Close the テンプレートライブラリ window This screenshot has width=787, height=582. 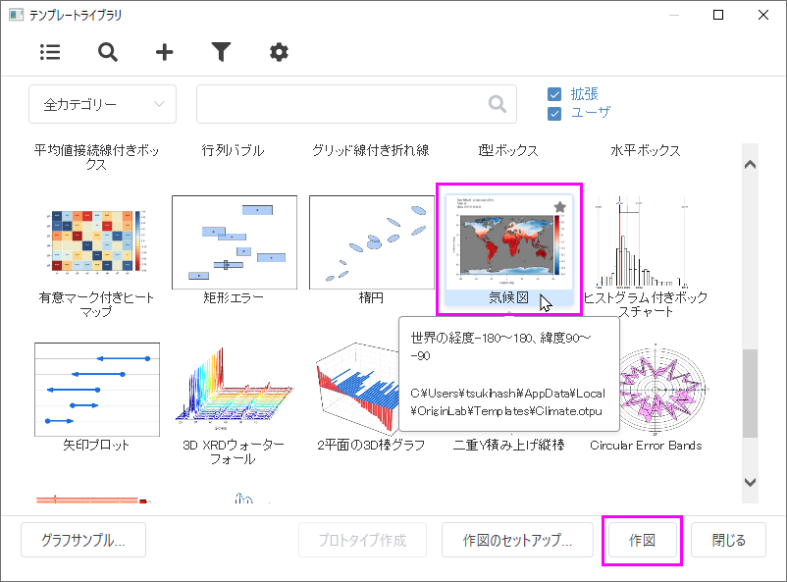click(763, 15)
